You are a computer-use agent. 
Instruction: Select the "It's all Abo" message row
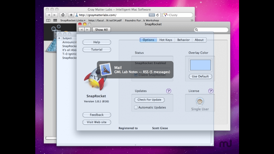tap(69, 50)
